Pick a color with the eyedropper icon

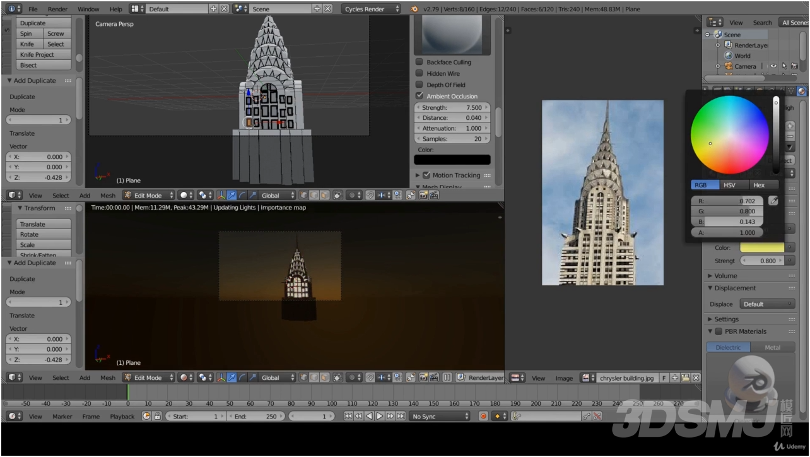click(773, 201)
